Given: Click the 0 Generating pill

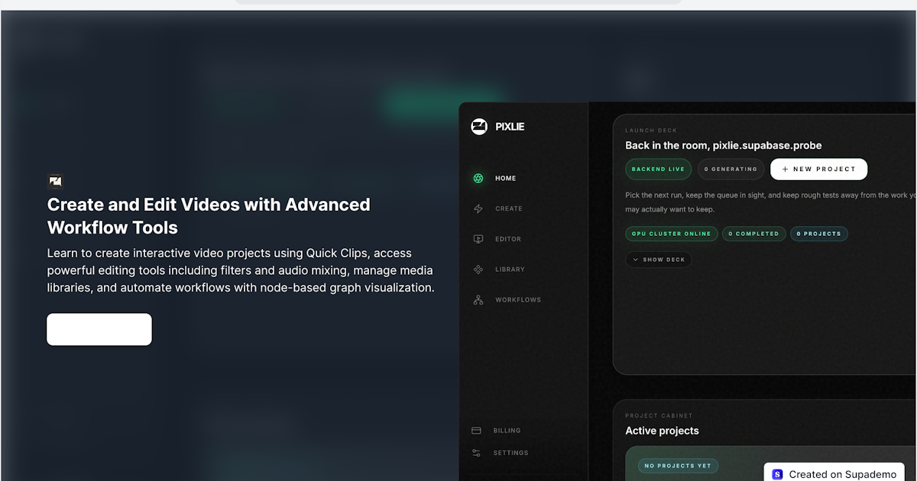Looking at the screenshot, I should tap(731, 169).
